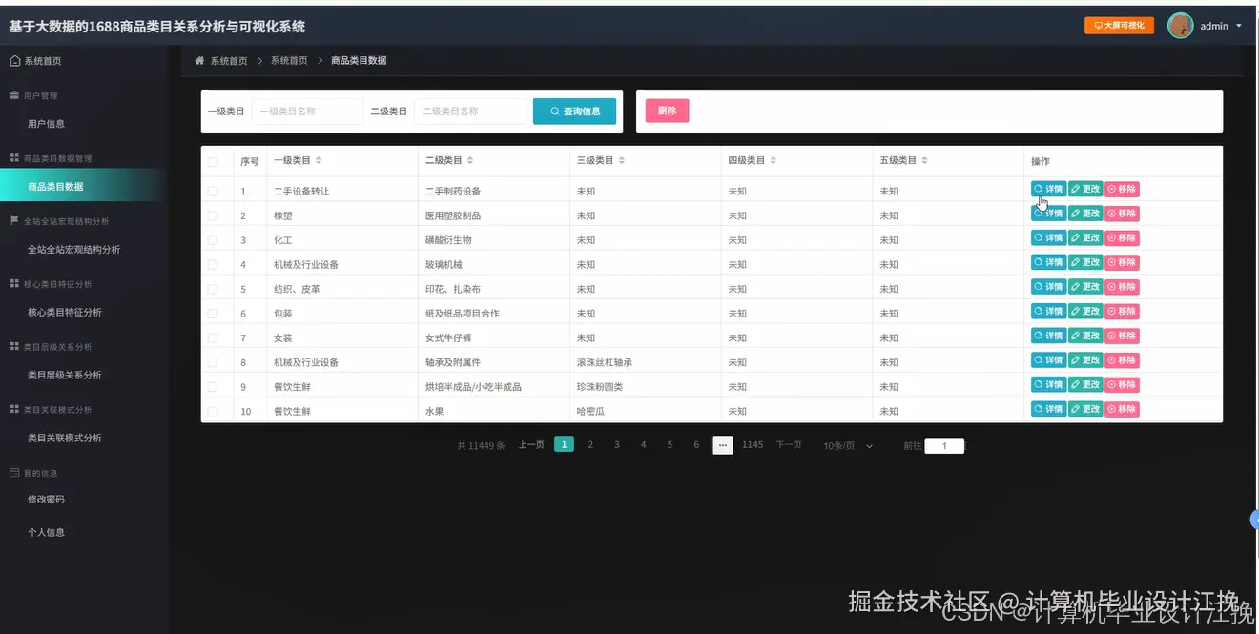Sort by 四级类目 column arrows

773,161
